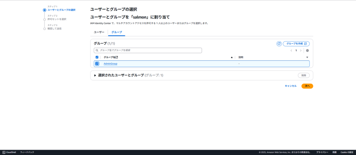Click the 次へ button
356x155 pixels.
coord(307,86)
